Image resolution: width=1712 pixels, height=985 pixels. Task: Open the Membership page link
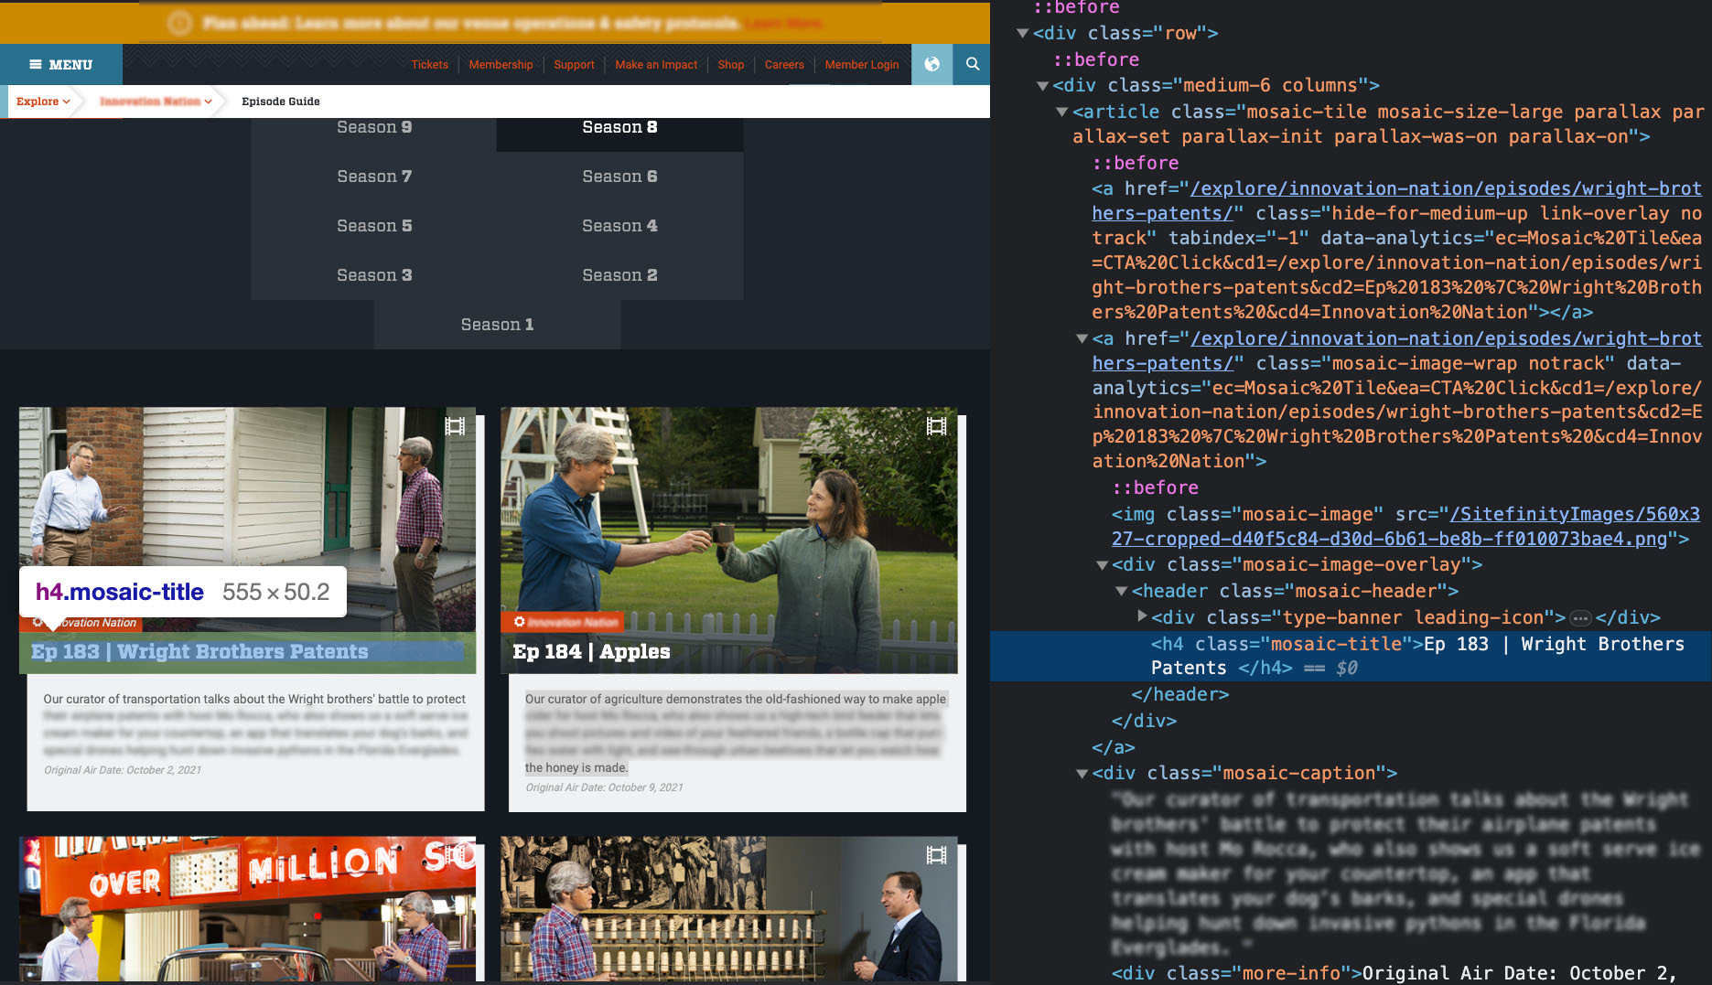pyautogui.click(x=501, y=65)
